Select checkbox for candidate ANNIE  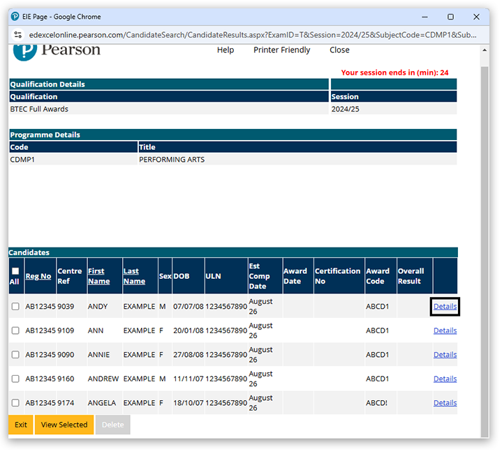[15, 355]
